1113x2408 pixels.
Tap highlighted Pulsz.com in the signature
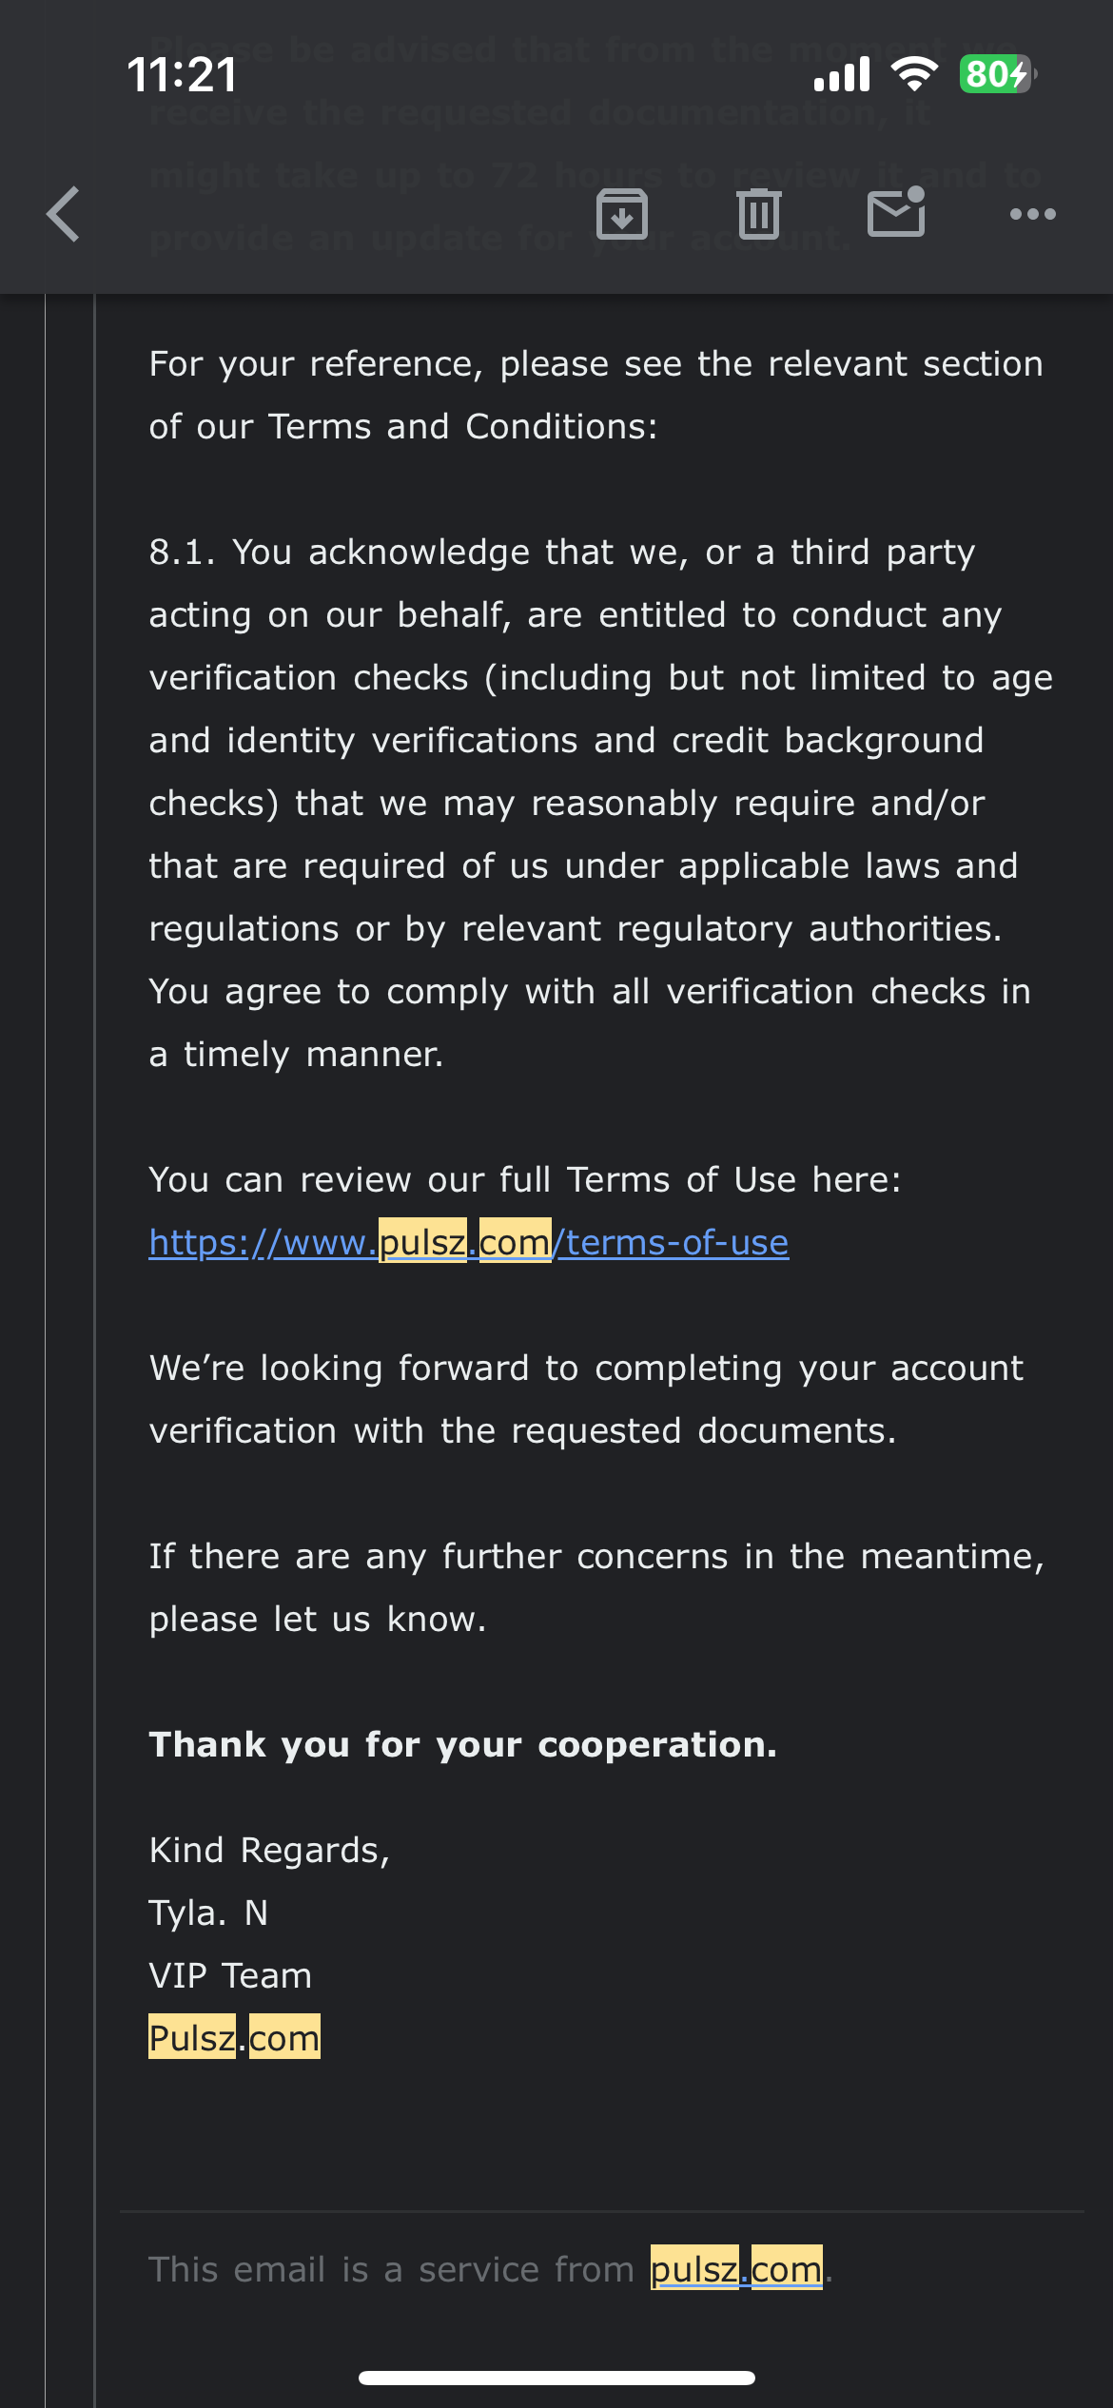point(234,2037)
